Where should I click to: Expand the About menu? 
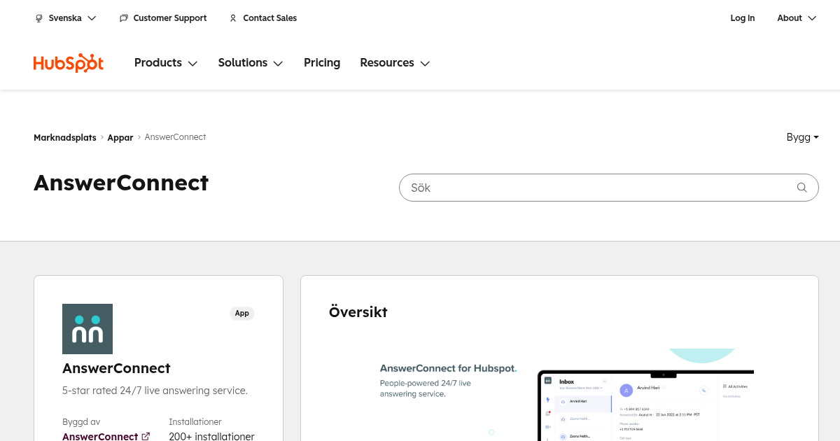(797, 18)
